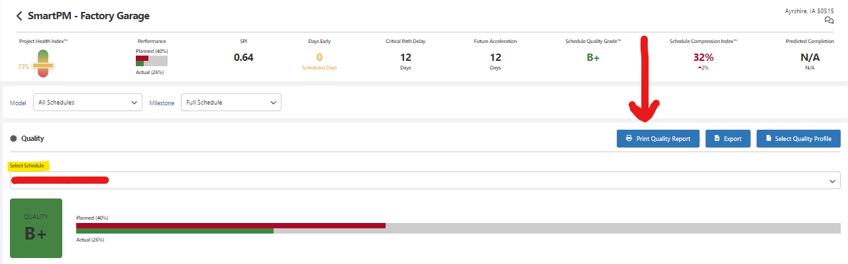
Task: Expand the Select Schedule dropdown
Action: (424, 181)
